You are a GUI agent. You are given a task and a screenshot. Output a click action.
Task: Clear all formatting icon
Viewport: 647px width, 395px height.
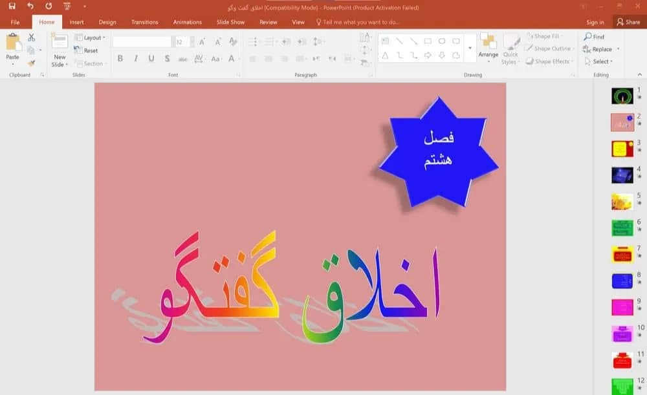pos(233,41)
